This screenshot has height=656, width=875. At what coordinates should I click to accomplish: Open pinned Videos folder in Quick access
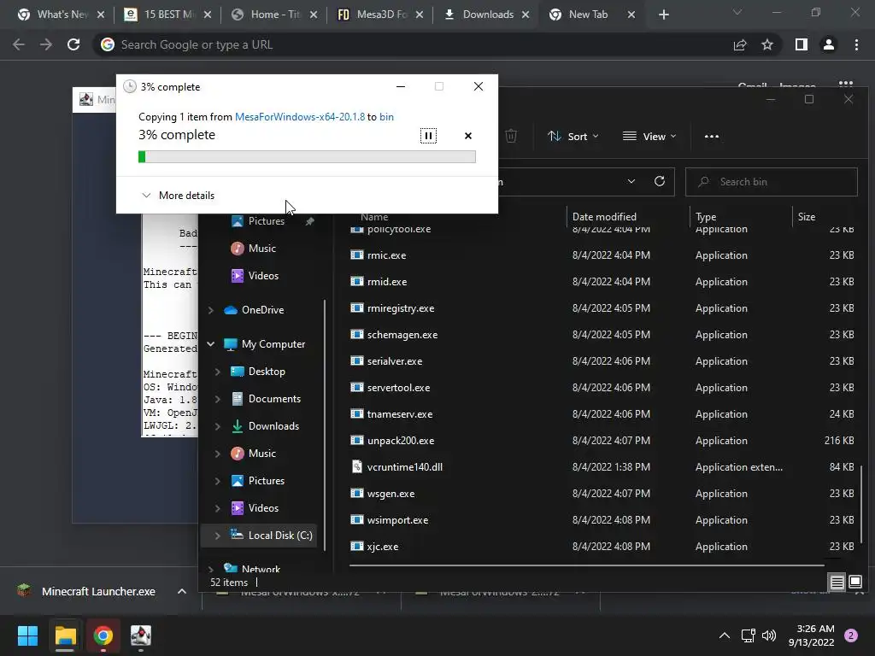click(x=263, y=276)
